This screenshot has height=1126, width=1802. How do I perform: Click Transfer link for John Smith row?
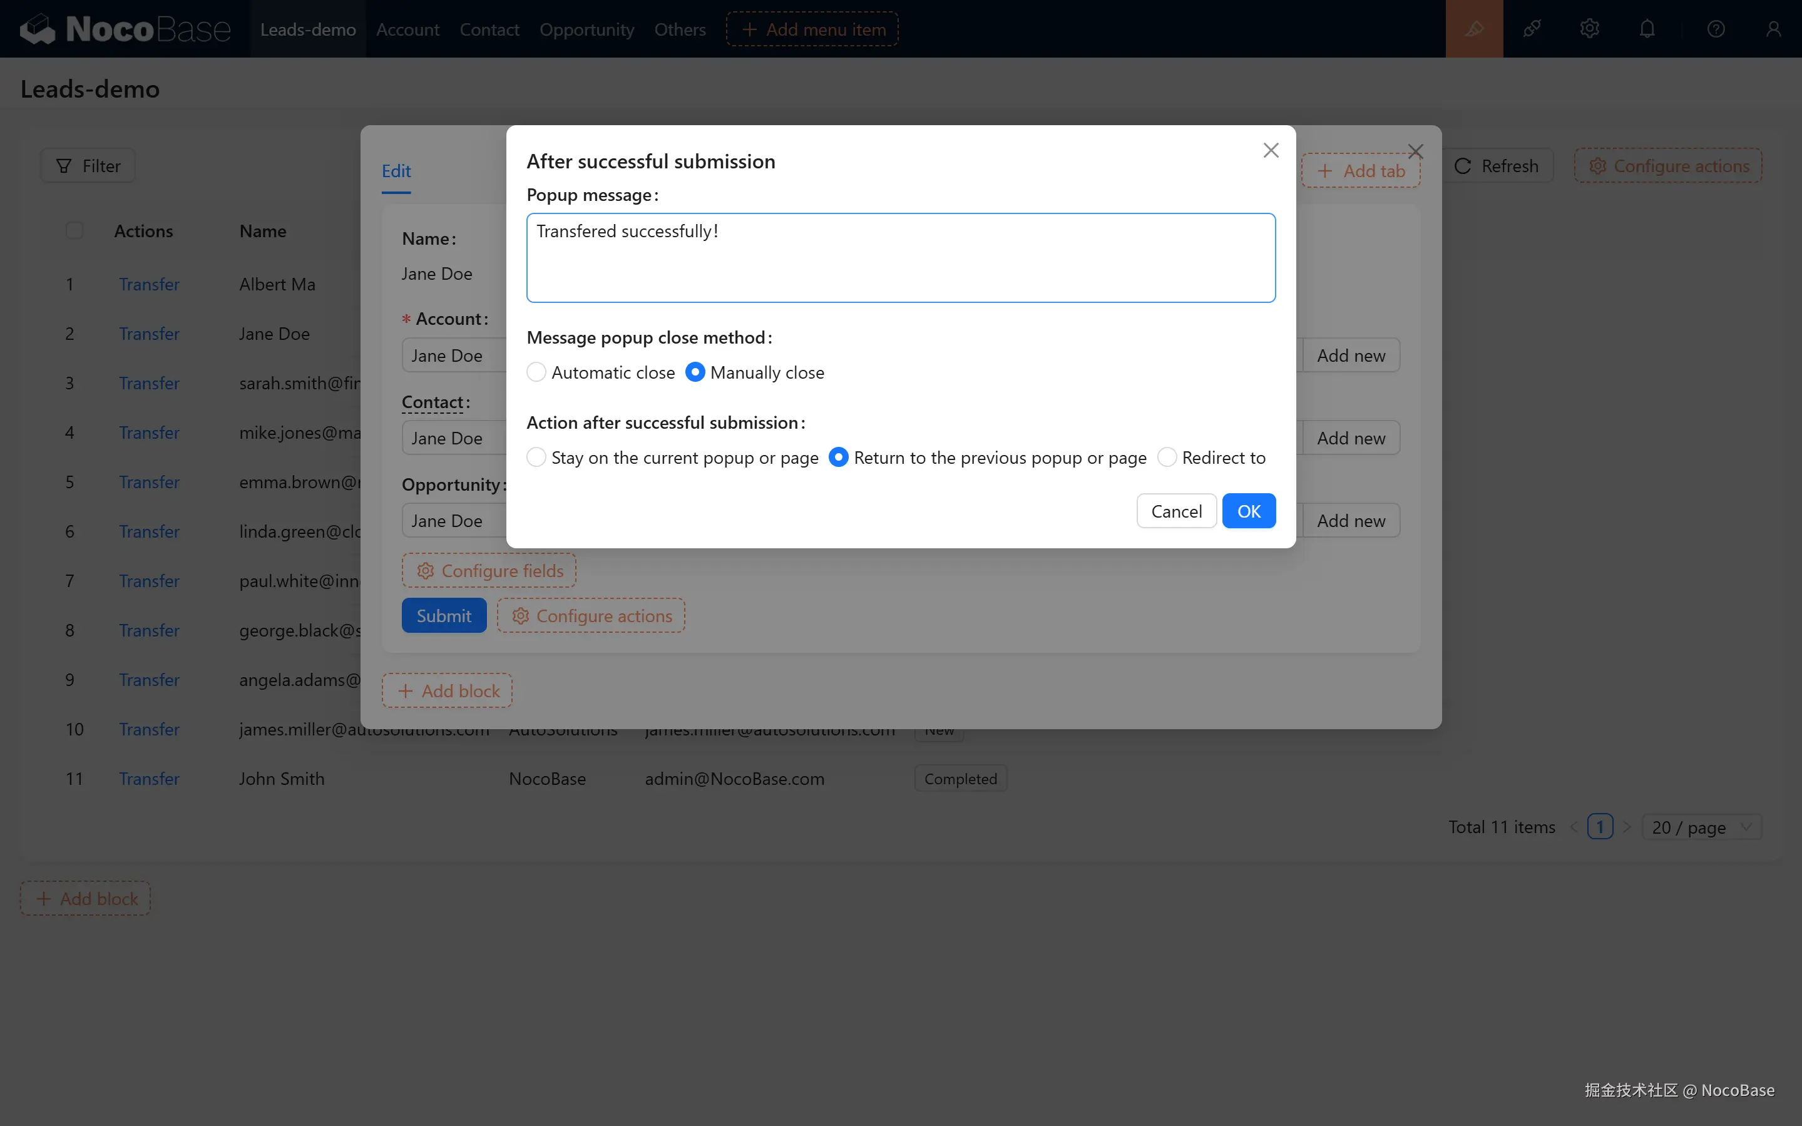tap(149, 778)
